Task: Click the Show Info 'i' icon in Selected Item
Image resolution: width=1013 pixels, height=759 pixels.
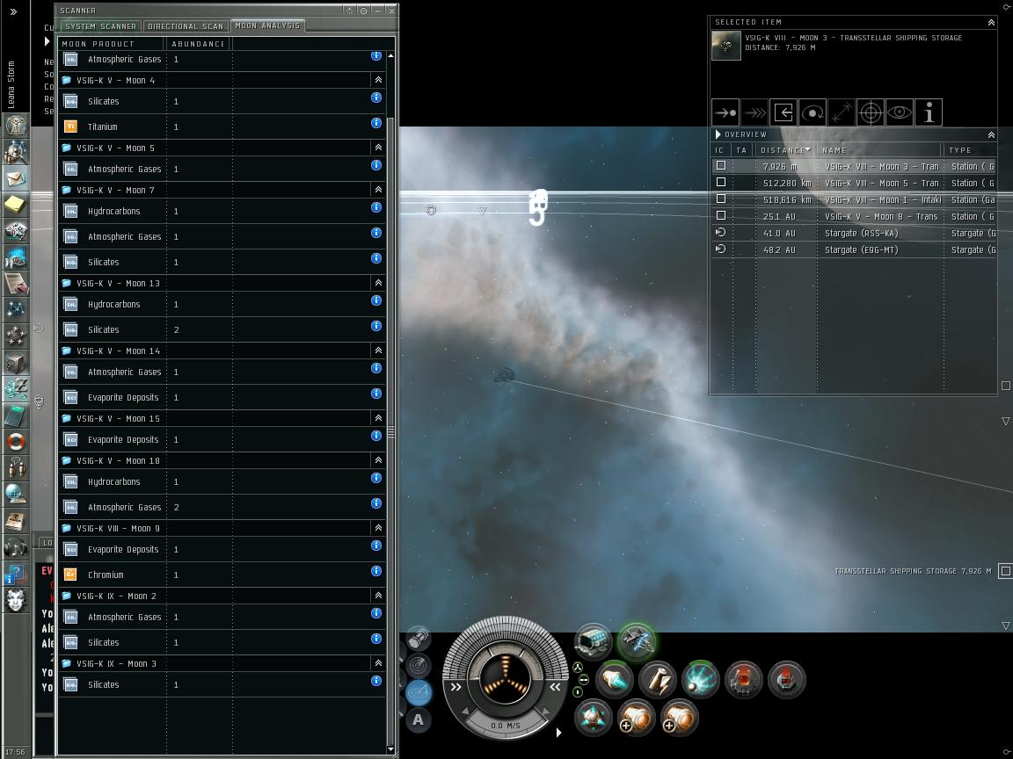Action: (929, 113)
